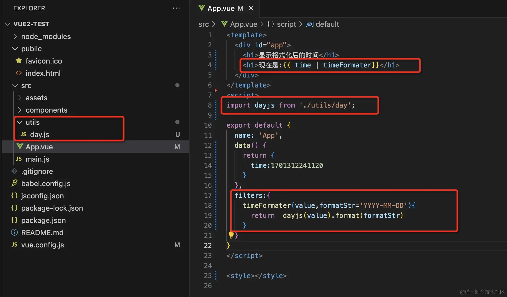The image size is (507, 297).
Task: Select the vue.config.js file name
Action: pos(43,245)
